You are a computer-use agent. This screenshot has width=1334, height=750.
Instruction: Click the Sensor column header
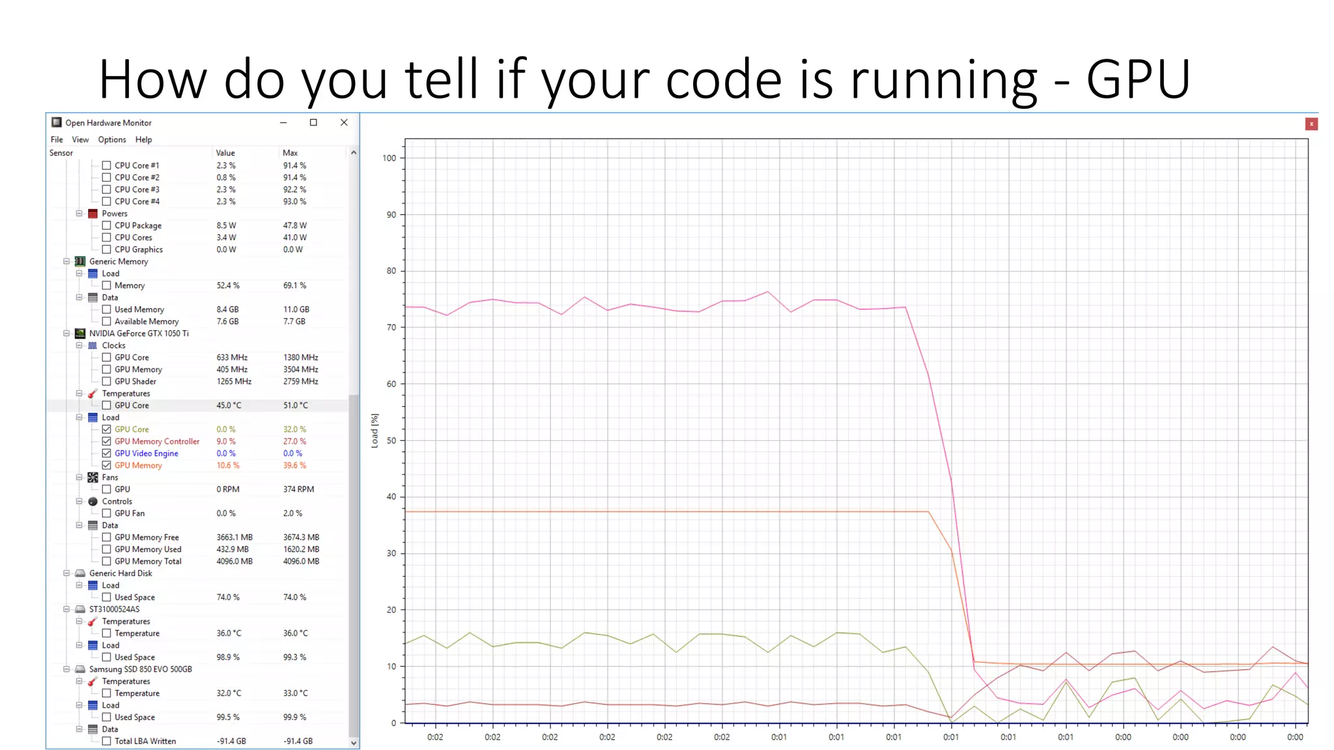coord(130,153)
